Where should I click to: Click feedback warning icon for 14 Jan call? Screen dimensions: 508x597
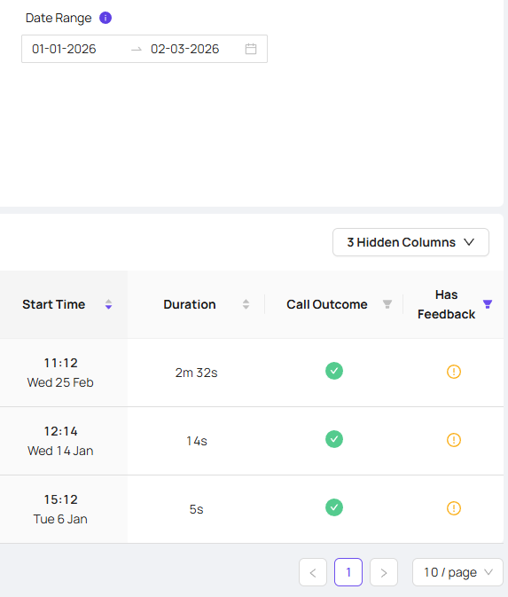(454, 440)
